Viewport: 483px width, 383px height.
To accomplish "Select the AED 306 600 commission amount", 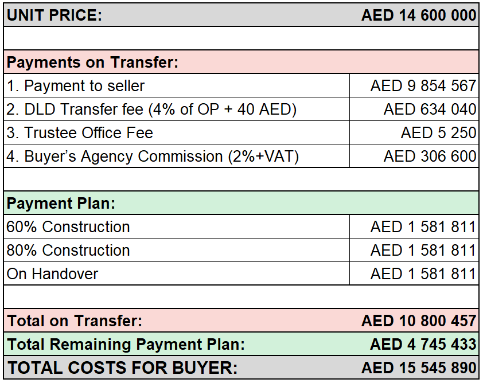I will [x=430, y=157].
